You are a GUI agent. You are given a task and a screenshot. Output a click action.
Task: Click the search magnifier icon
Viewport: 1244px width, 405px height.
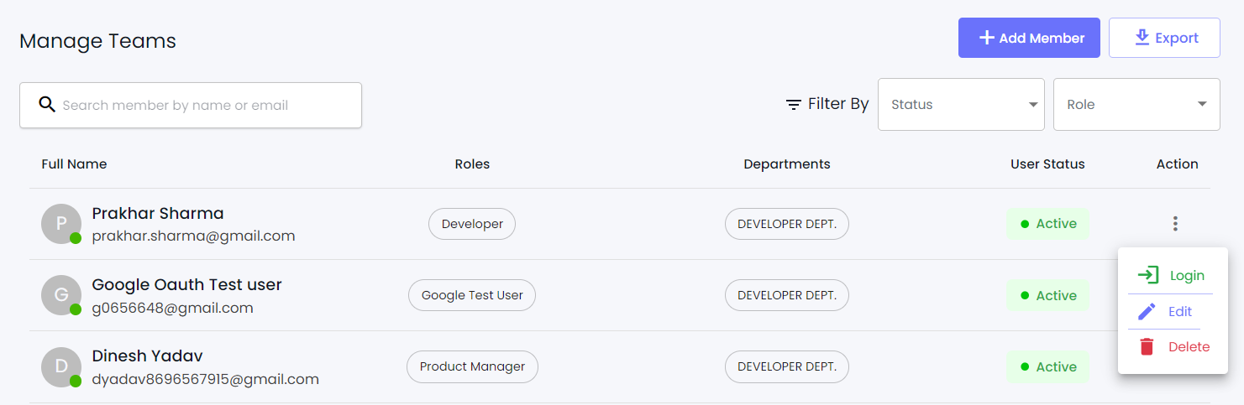click(x=47, y=105)
